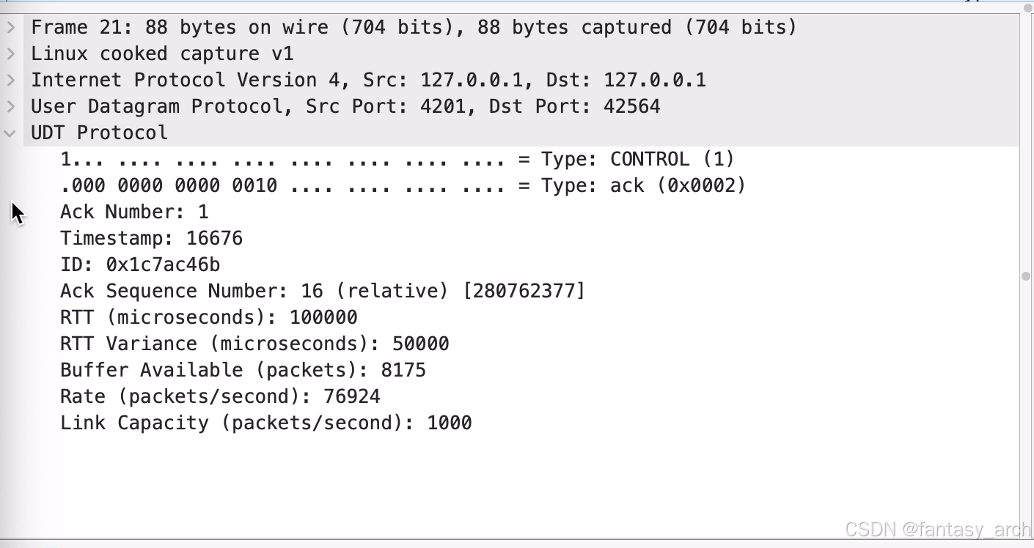Select the Buffer Available (packets) field
The width and height of the screenshot is (1034, 548).
click(242, 370)
